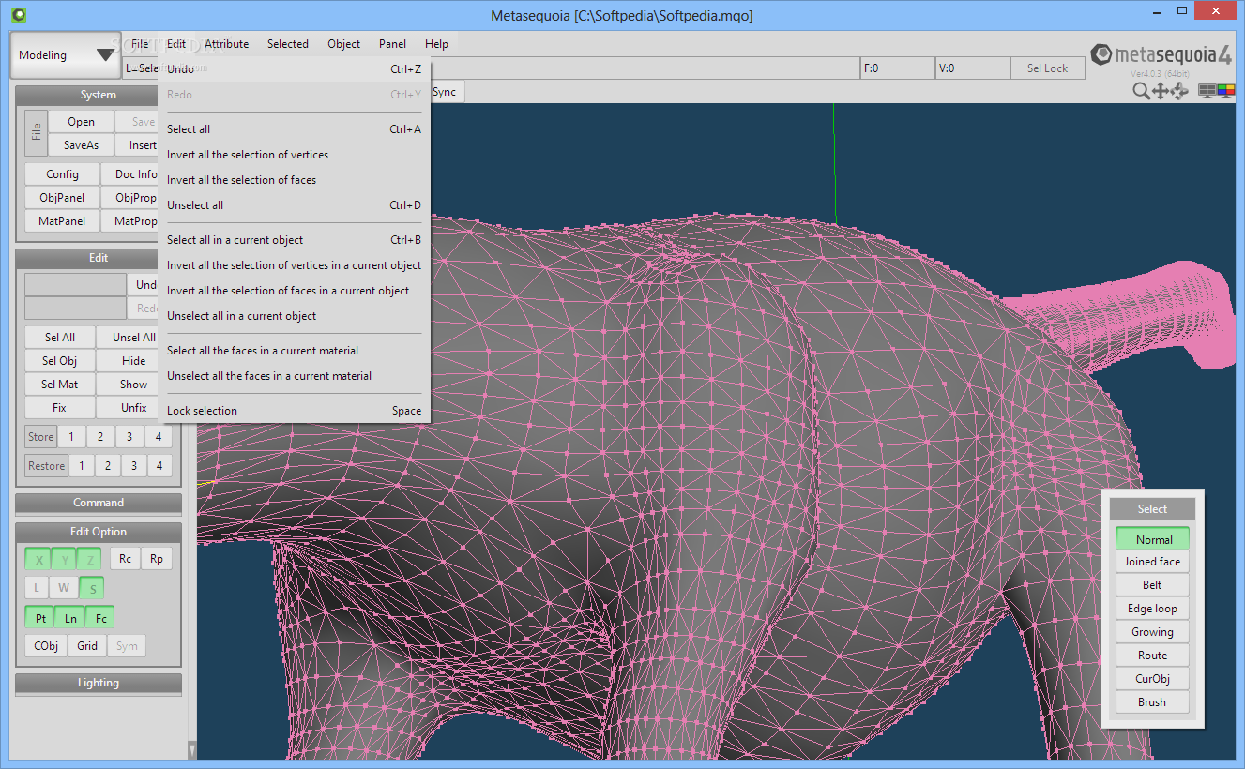Screen dimensions: 1245x769
Task: Click the Sel Lock button
Action: pyautogui.click(x=1048, y=68)
